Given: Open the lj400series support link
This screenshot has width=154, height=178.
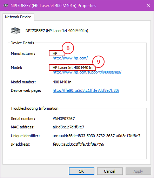Looking at the screenshot, I should tap(87, 72).
